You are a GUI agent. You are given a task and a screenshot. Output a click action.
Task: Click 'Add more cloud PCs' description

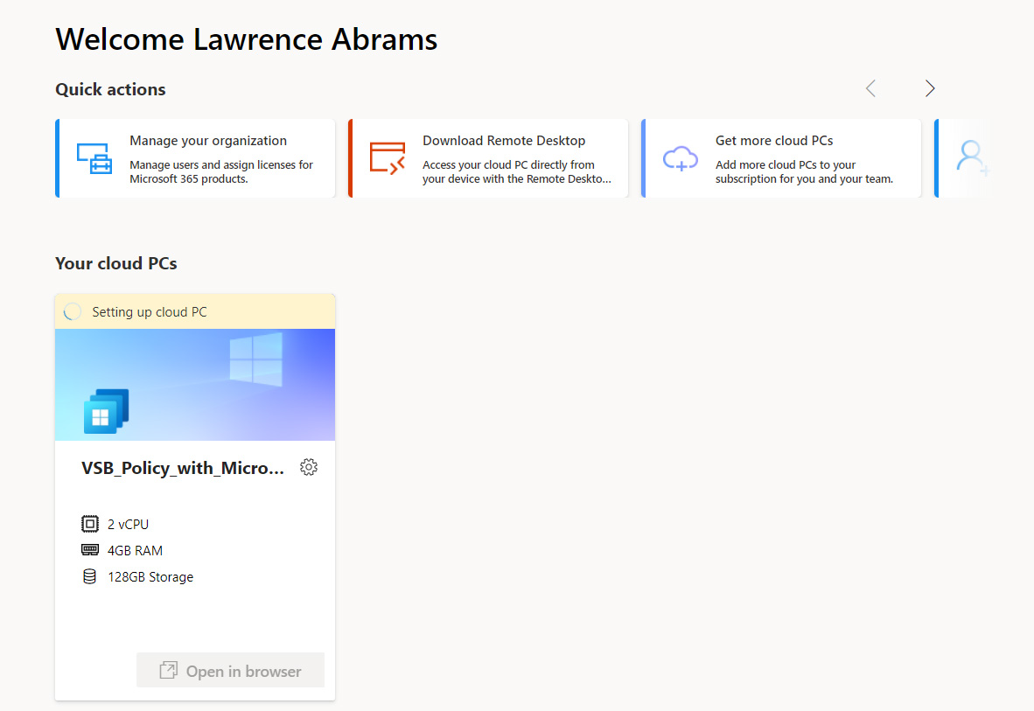804,171
